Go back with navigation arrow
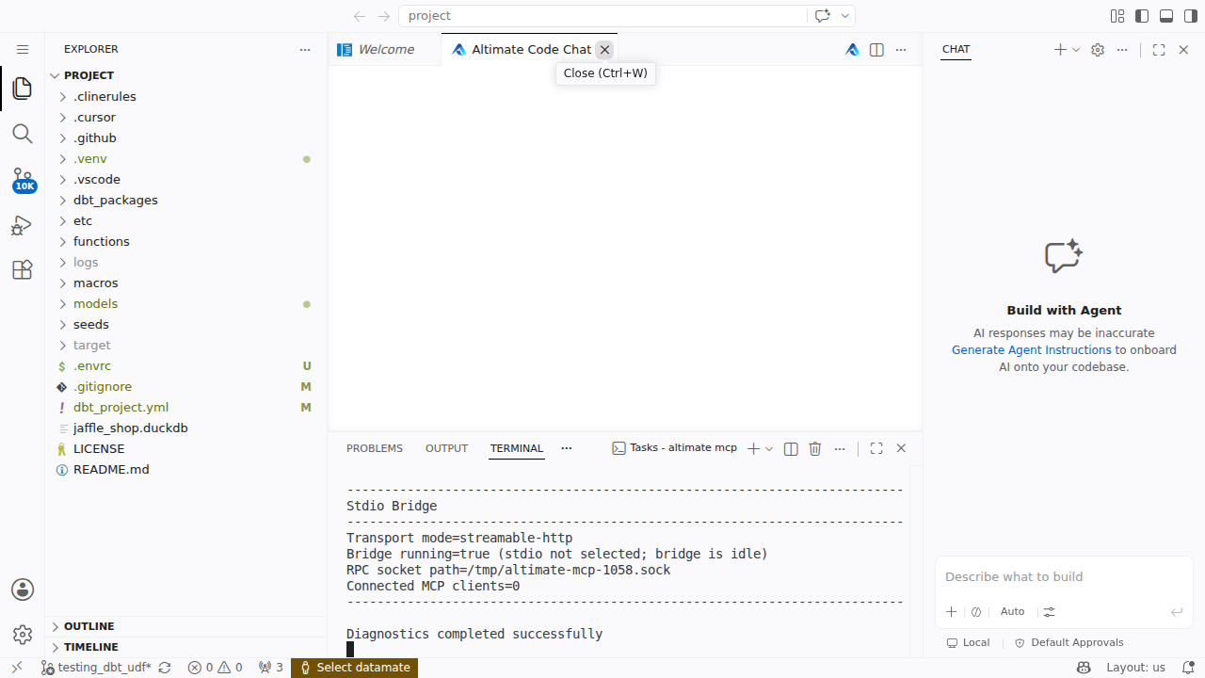The image size is (1205, 678). pyautogui.click(x=359, y=16)
